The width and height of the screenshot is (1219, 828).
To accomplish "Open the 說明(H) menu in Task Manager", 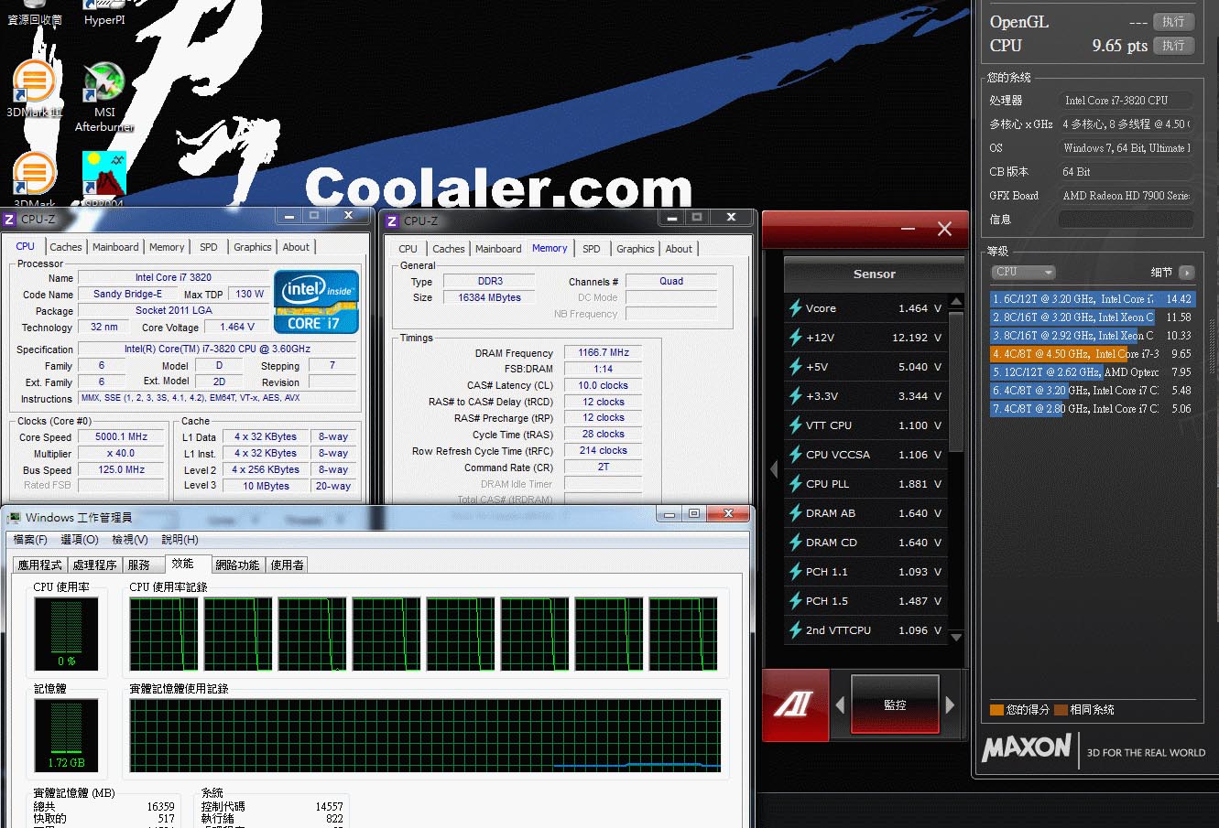I will pos(180,540).
